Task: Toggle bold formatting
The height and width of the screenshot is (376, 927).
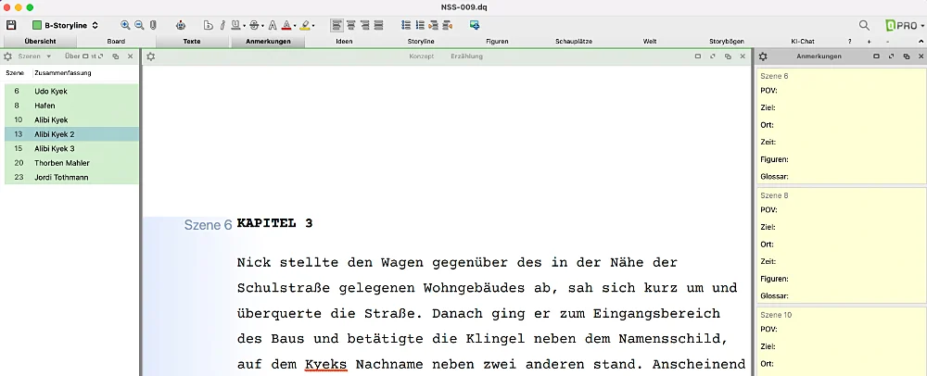Action: click(x=208, y=25)
